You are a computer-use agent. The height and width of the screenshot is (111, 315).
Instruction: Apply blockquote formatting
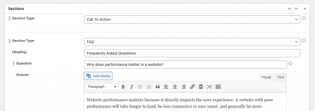[x=158, y=87]
